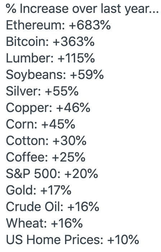The width and height of the screenshot is (161, 252).
Task: Click the Bitcoin: +363% text line
Action: click(50, 42)
